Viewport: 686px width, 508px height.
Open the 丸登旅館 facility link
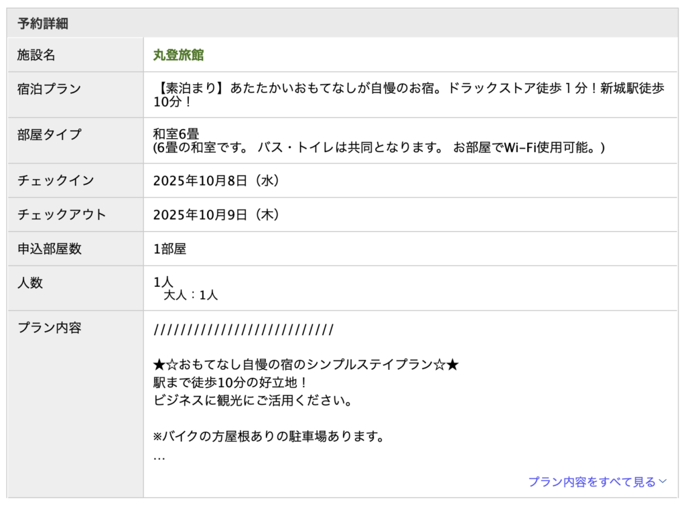point(178,55)
